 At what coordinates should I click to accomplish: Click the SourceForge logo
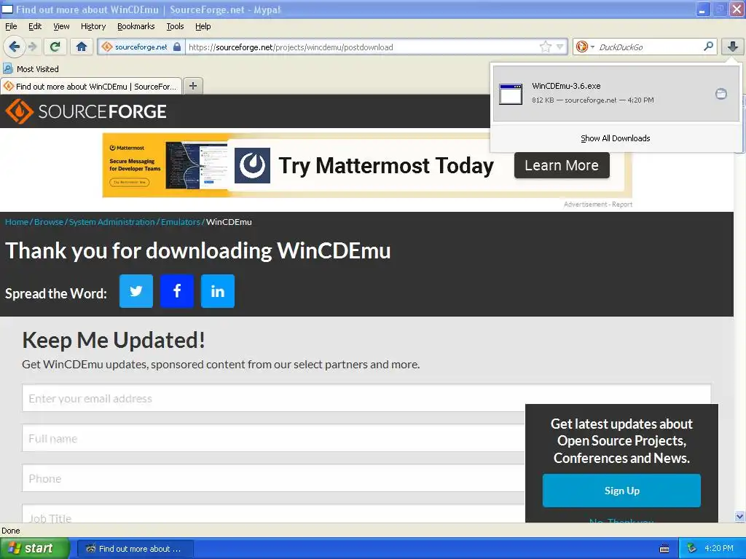(86, 111)
